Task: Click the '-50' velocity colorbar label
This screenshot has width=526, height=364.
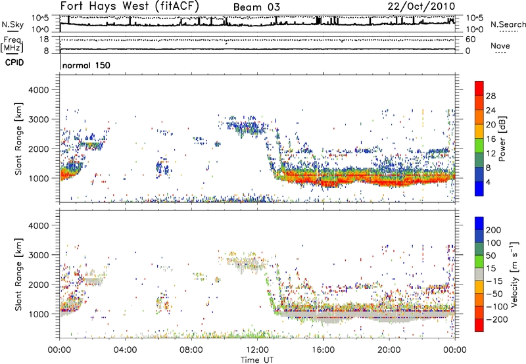Action: 494,294
